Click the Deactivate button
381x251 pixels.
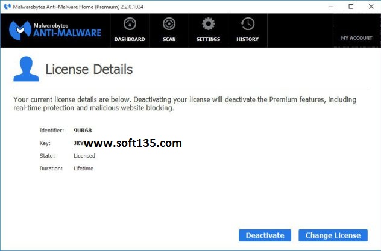(265, 235)
